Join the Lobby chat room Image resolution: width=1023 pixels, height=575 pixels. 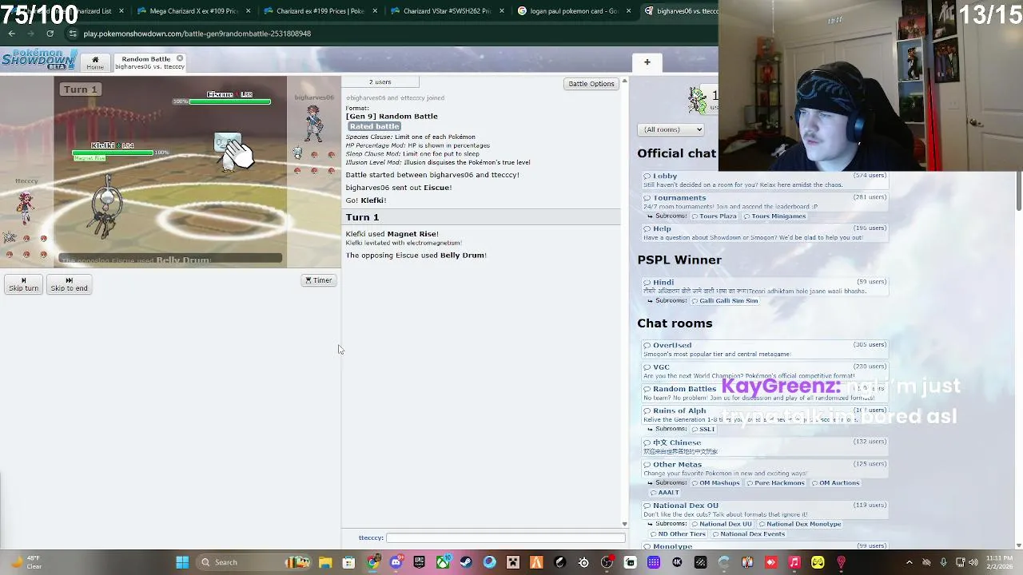[x=766, y=180]
